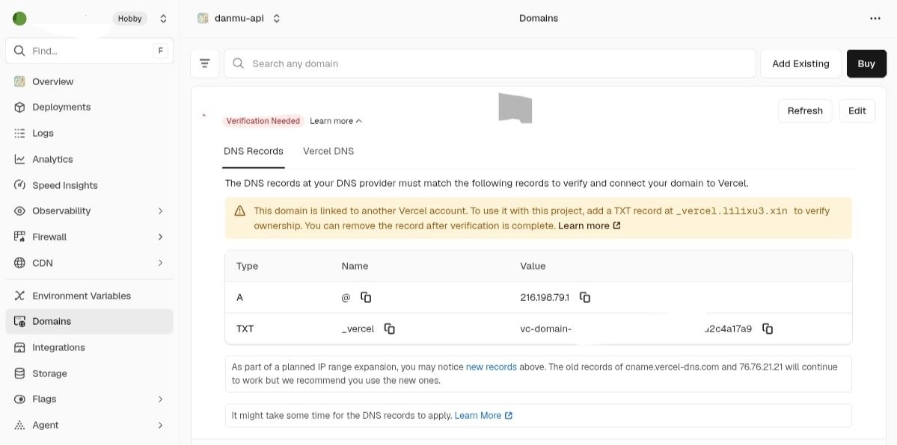
Task: Focus the Find search field in sidebar
Action: pyautogui.click(x=89, y=51)
